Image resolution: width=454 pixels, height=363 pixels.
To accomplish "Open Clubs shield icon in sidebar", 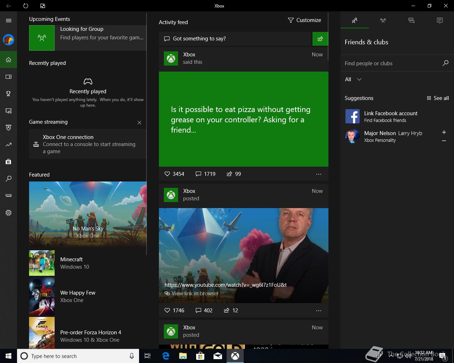I will (9, 128).
